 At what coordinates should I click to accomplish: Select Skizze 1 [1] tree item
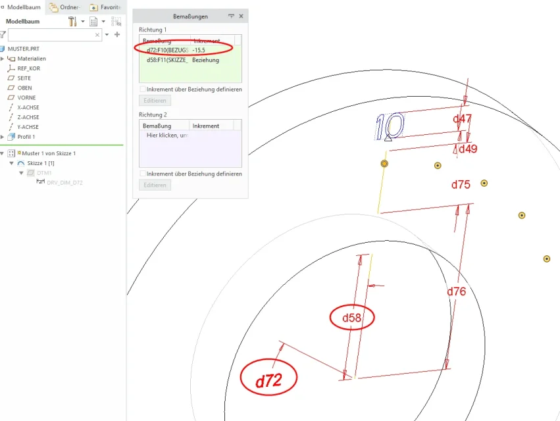pyautogui.click(x=41, y=163)
